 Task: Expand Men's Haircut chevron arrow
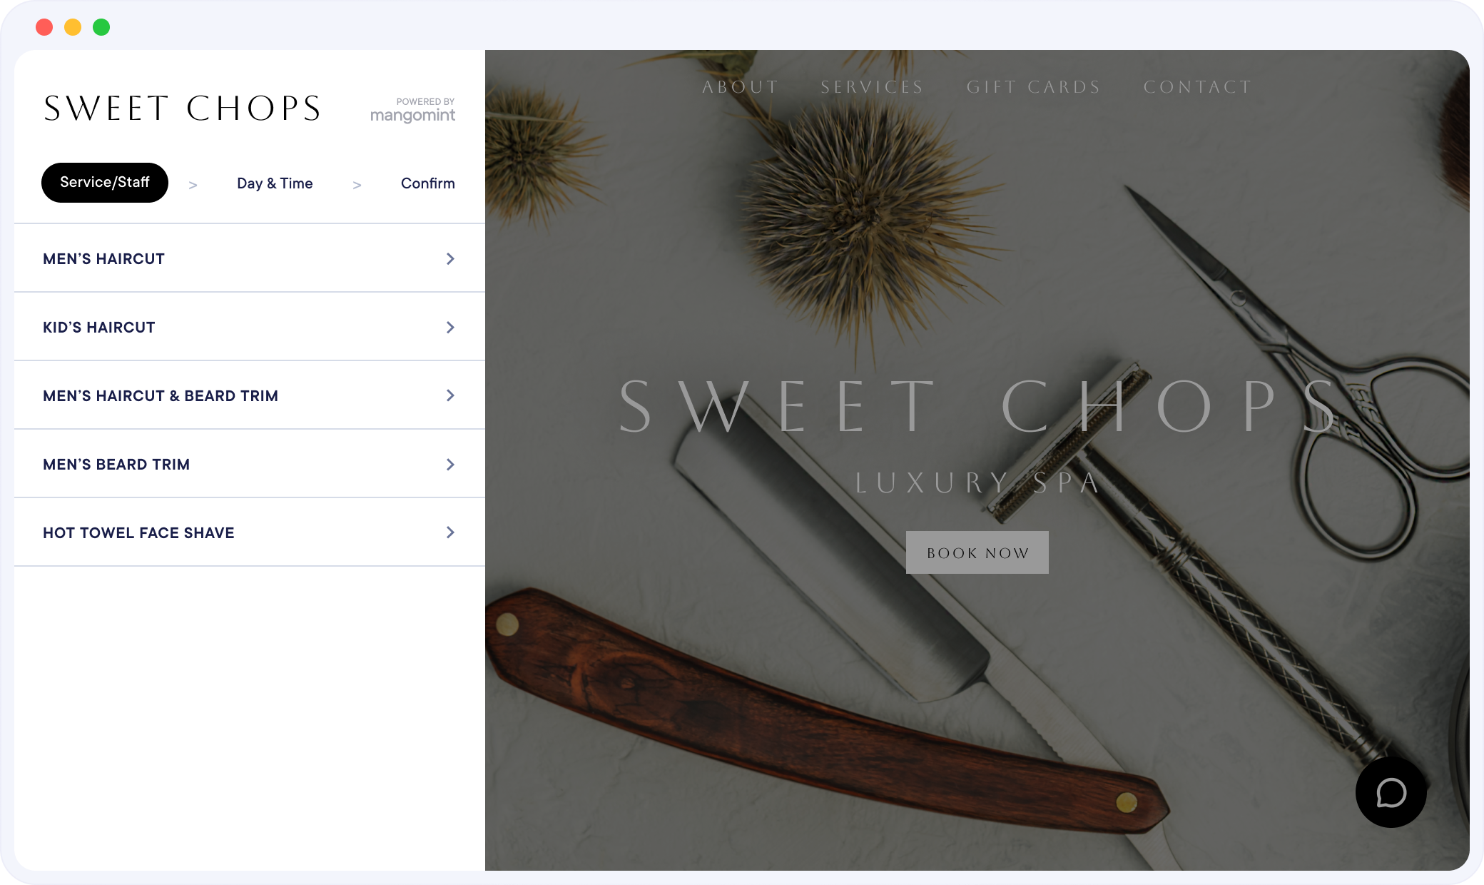450,258
